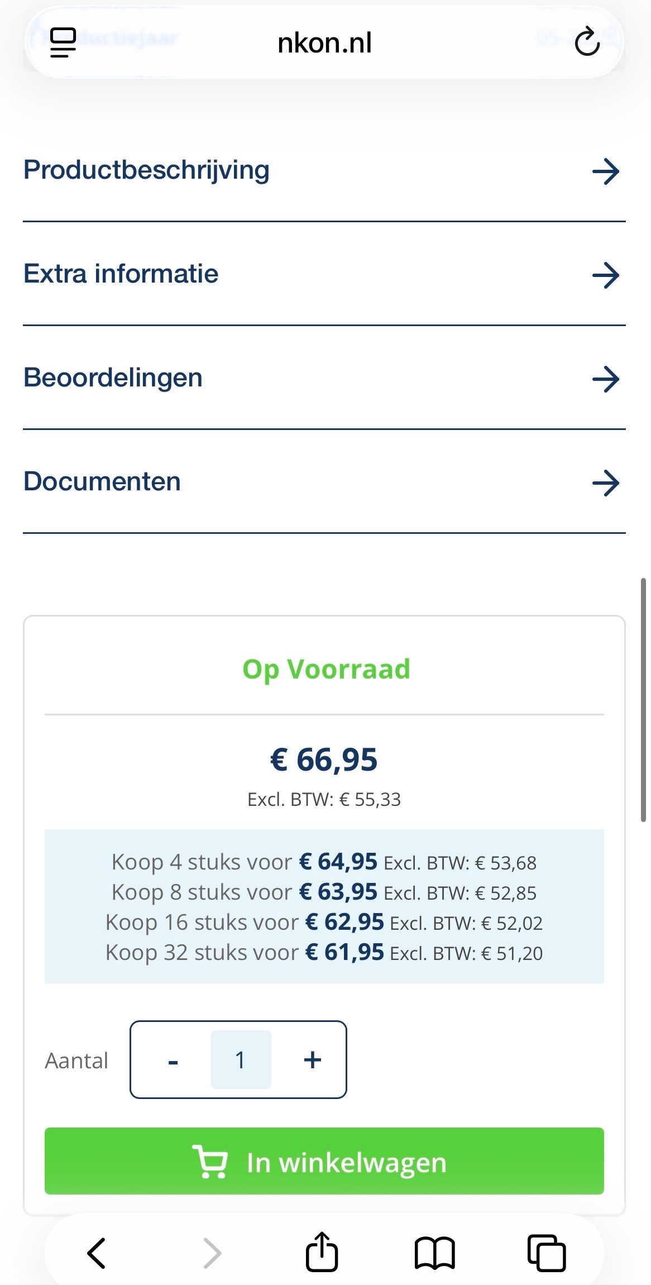The width and height of the screenshot is (651, 1285).
Task: Decrease quantity with minus button
Action: [173, 1061]
